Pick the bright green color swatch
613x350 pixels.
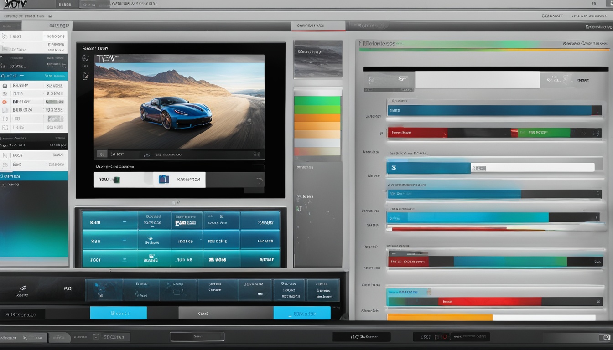click(x=317, y=101)
